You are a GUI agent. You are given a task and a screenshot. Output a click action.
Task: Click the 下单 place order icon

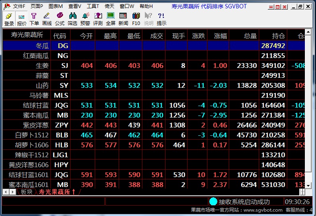34,19
